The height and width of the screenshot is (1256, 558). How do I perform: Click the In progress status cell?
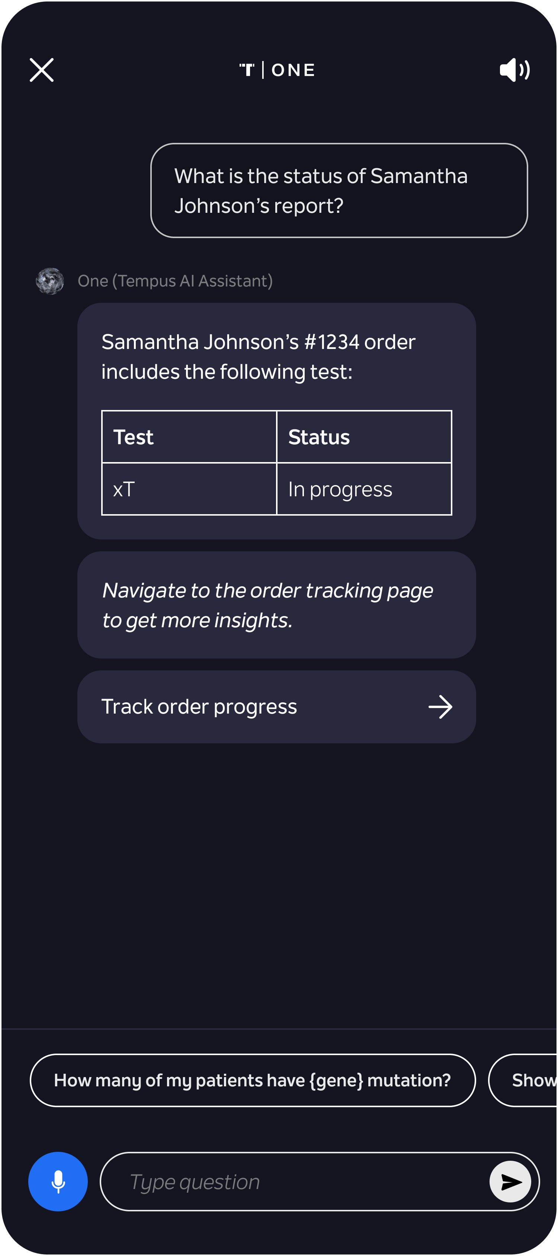click(364, 489)
